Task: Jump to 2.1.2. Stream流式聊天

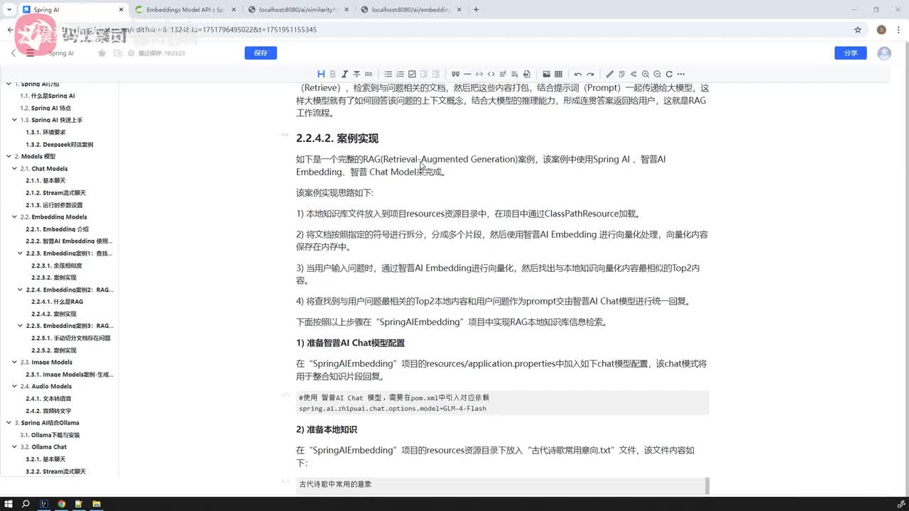Action: click(55, 193)
